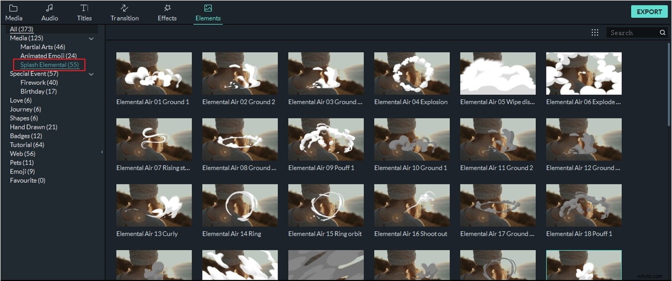Select Journey (6) category
This screenshot has height=281, width=672.
tap(25, 110)
